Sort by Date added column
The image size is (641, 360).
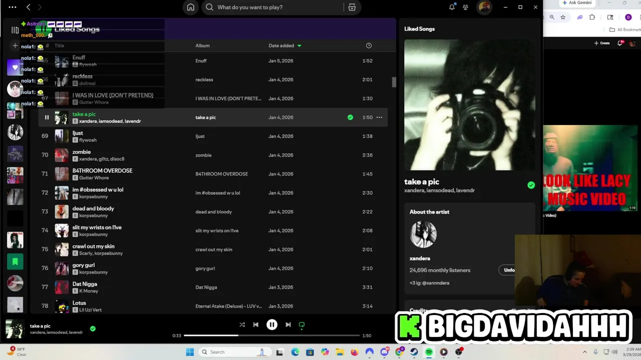click(x=285, y=45)
